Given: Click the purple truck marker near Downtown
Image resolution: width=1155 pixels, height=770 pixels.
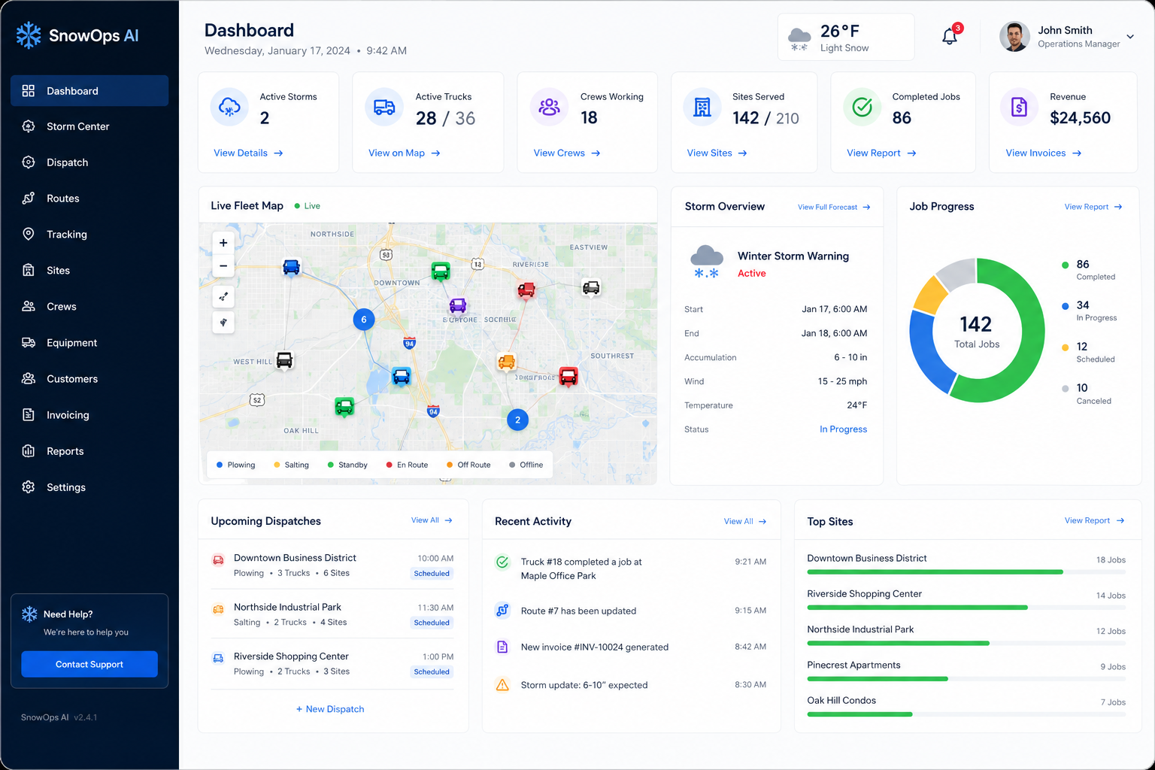Looking at the screenshot, I should coord(458,305).
